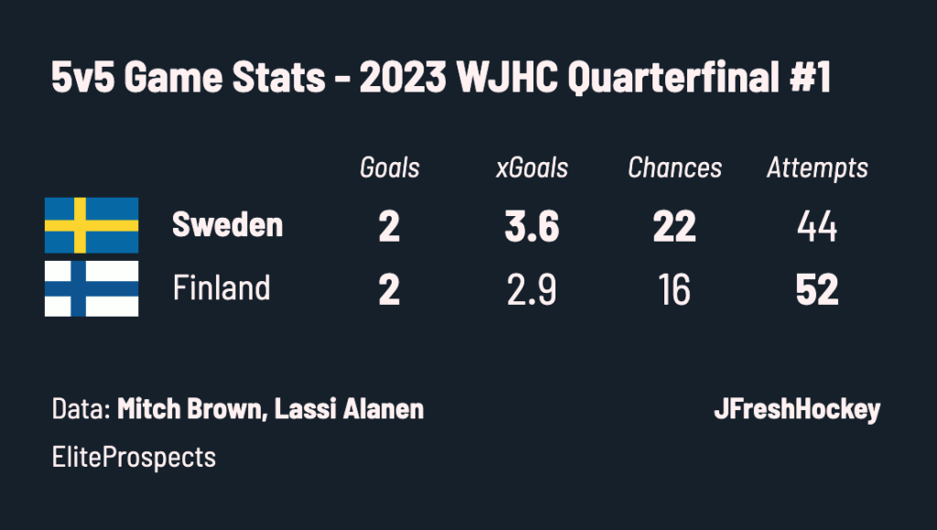
Task: Click the EliteProspects source text
Action: (134, 458)
